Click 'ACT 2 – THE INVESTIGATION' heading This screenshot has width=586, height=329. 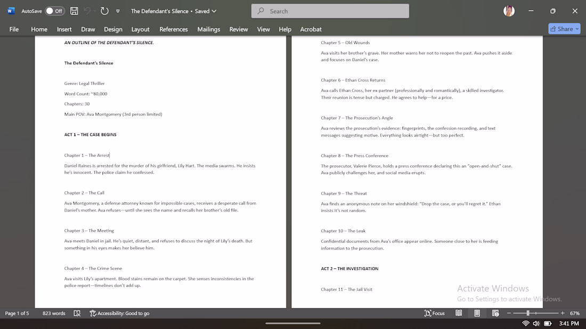349,268
